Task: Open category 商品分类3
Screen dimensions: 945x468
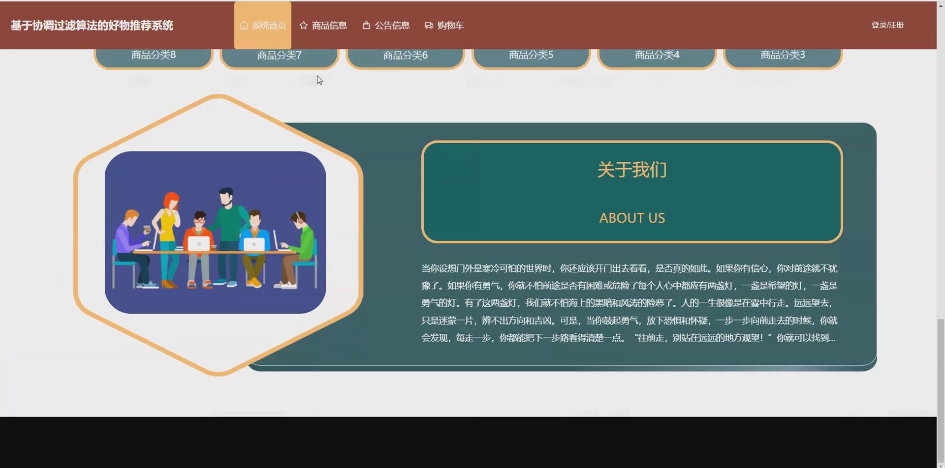Action: pos(782,55)
